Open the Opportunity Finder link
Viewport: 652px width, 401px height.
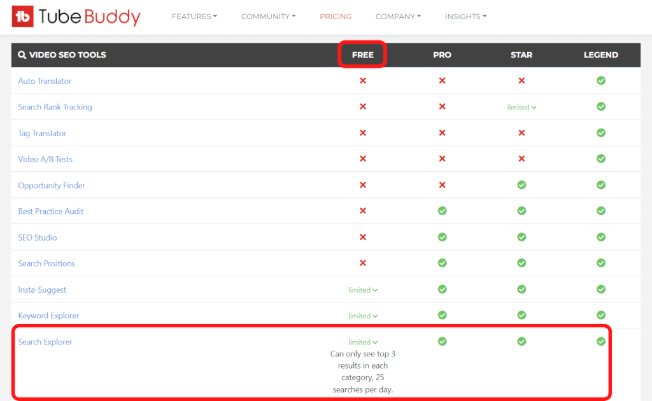52,185
